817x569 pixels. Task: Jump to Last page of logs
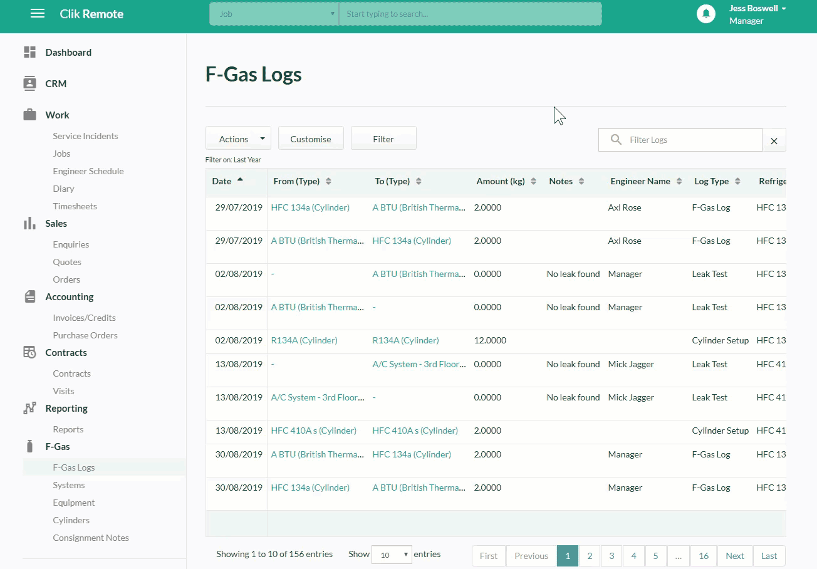click(769, 556)
